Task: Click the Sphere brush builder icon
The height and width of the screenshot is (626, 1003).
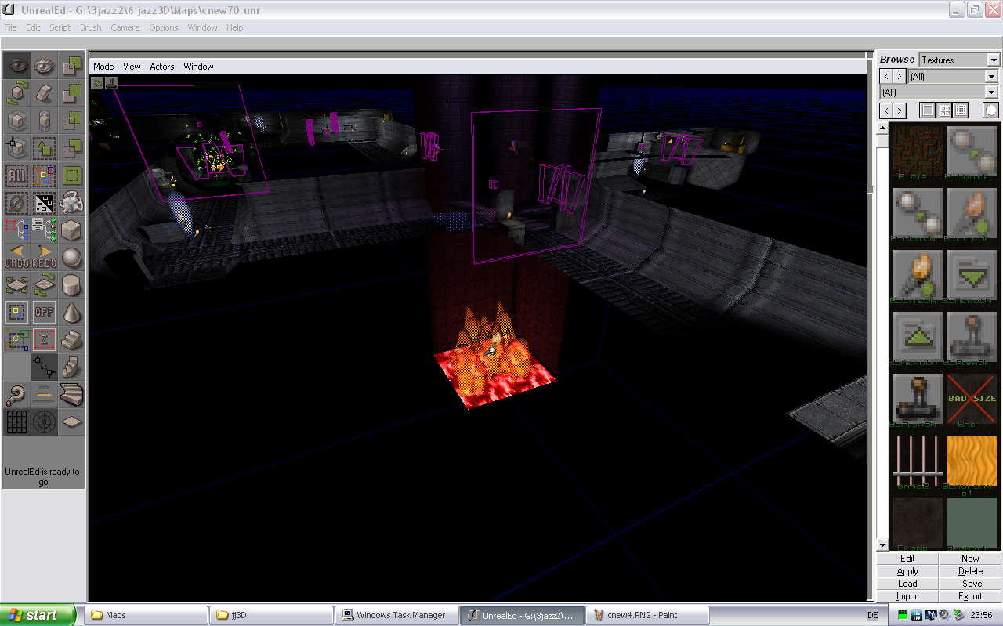Action: point(72,258)
